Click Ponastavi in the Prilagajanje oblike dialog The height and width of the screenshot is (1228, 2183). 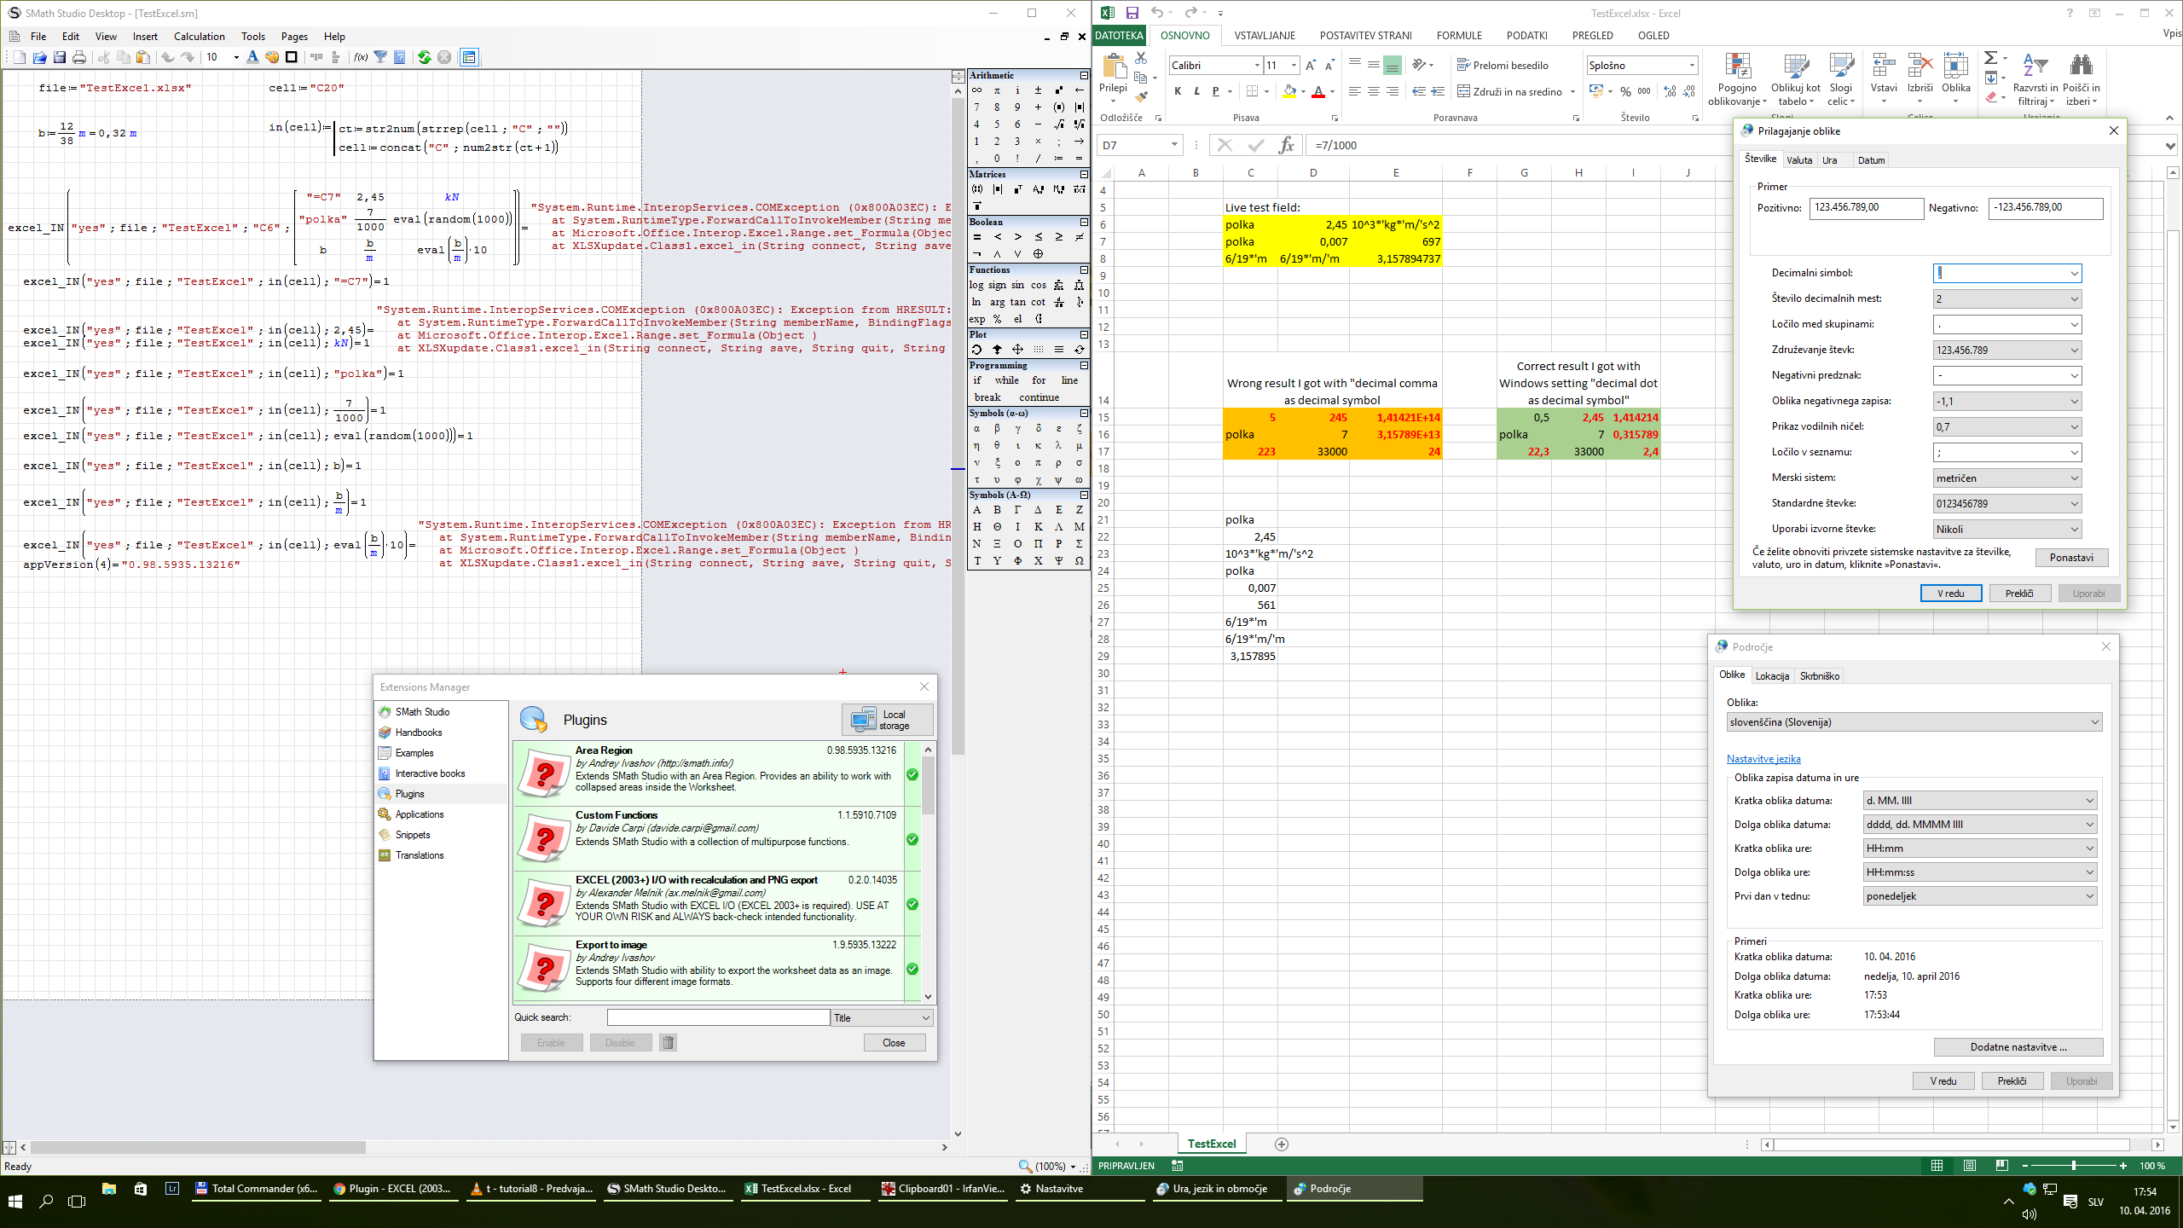pyautogui.click(x=2072, y=558)
